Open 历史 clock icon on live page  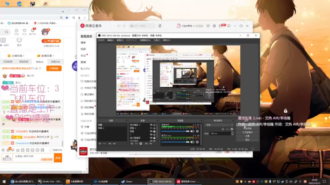click(16, 30)
